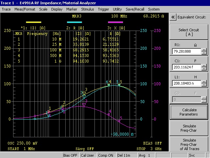
Task: Decrease R1 with the down stepper arrow
Action: coord(204,53)
